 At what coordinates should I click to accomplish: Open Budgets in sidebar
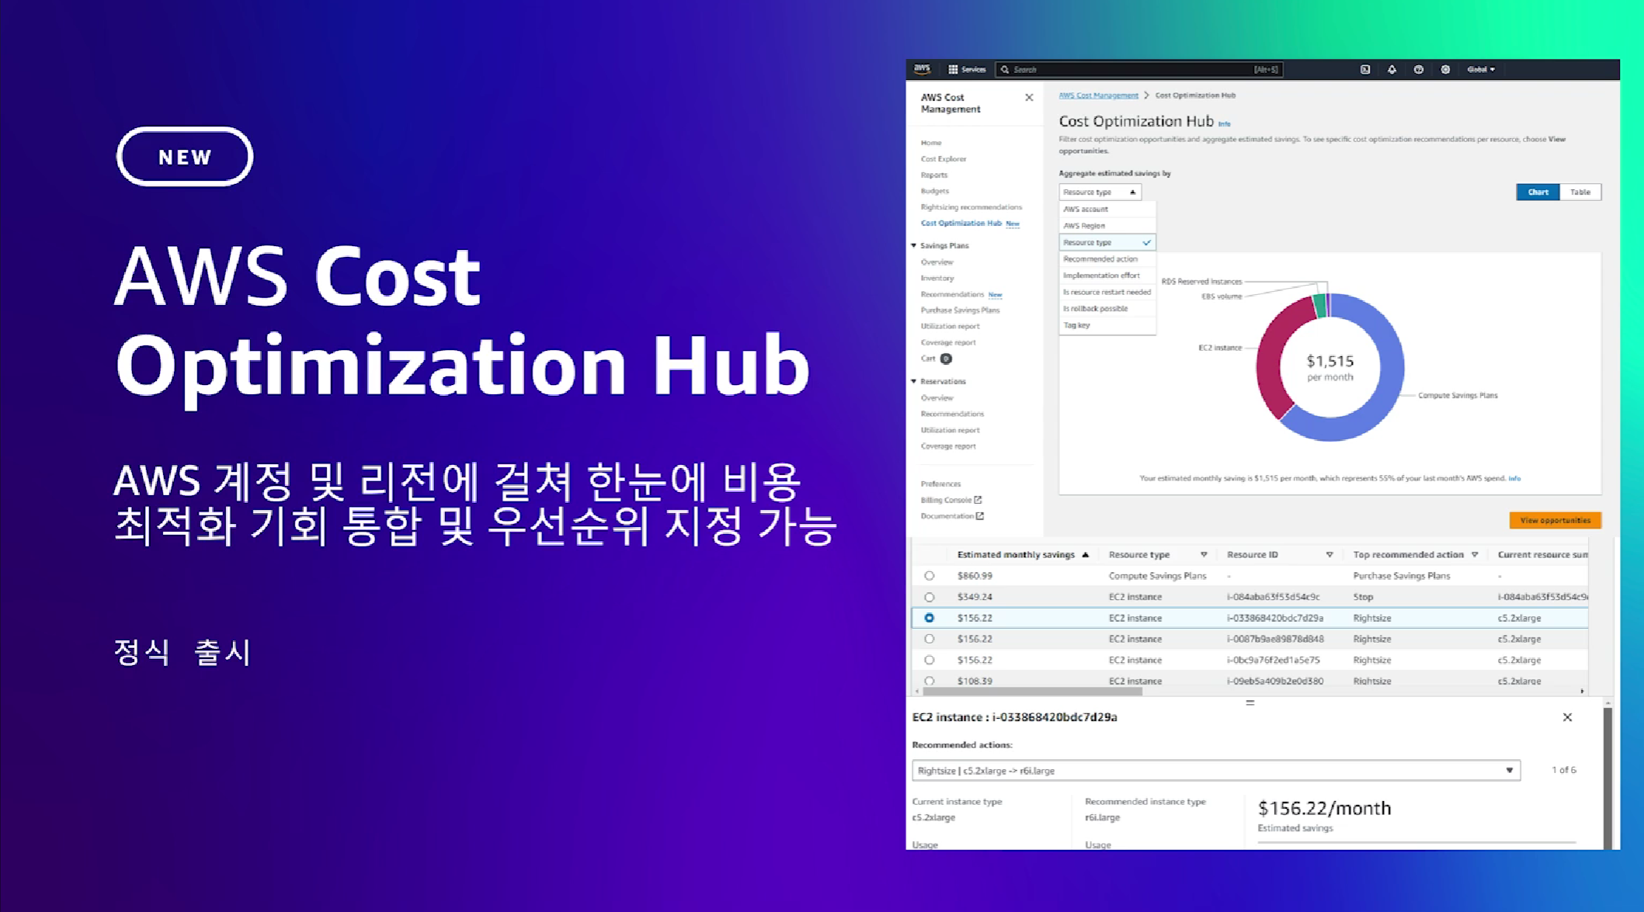(x=935, y=191)
